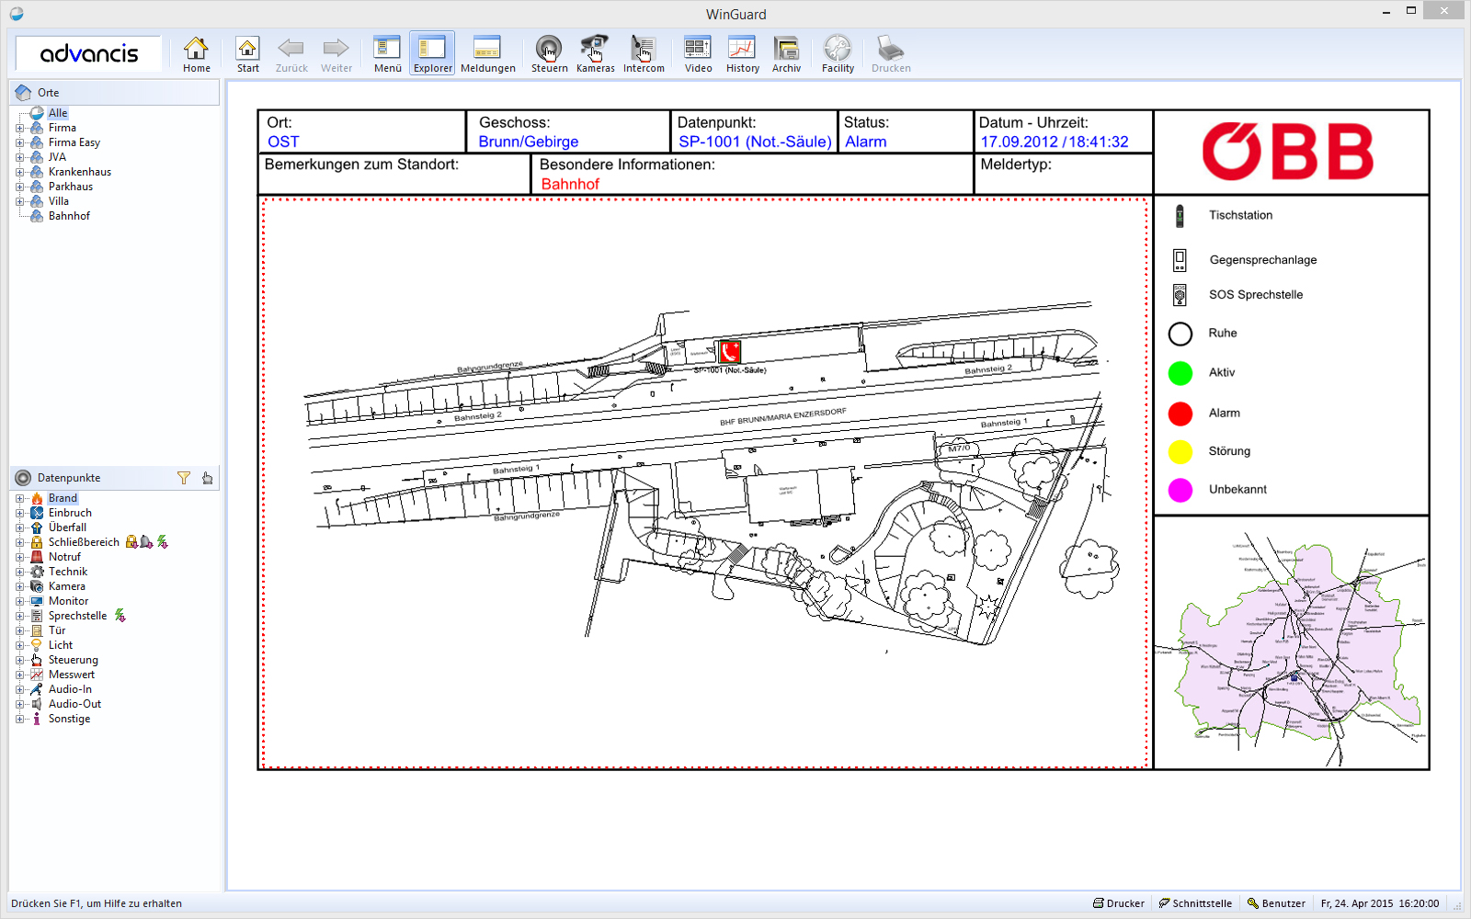The height and width of the screenshot is (919, 1471).
Task: Click the Orte panel header
Action: click(115, 92)
